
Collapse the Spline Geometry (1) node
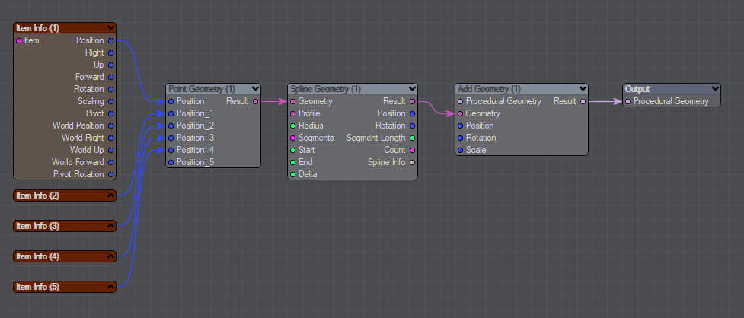click(x=412, y=89)
